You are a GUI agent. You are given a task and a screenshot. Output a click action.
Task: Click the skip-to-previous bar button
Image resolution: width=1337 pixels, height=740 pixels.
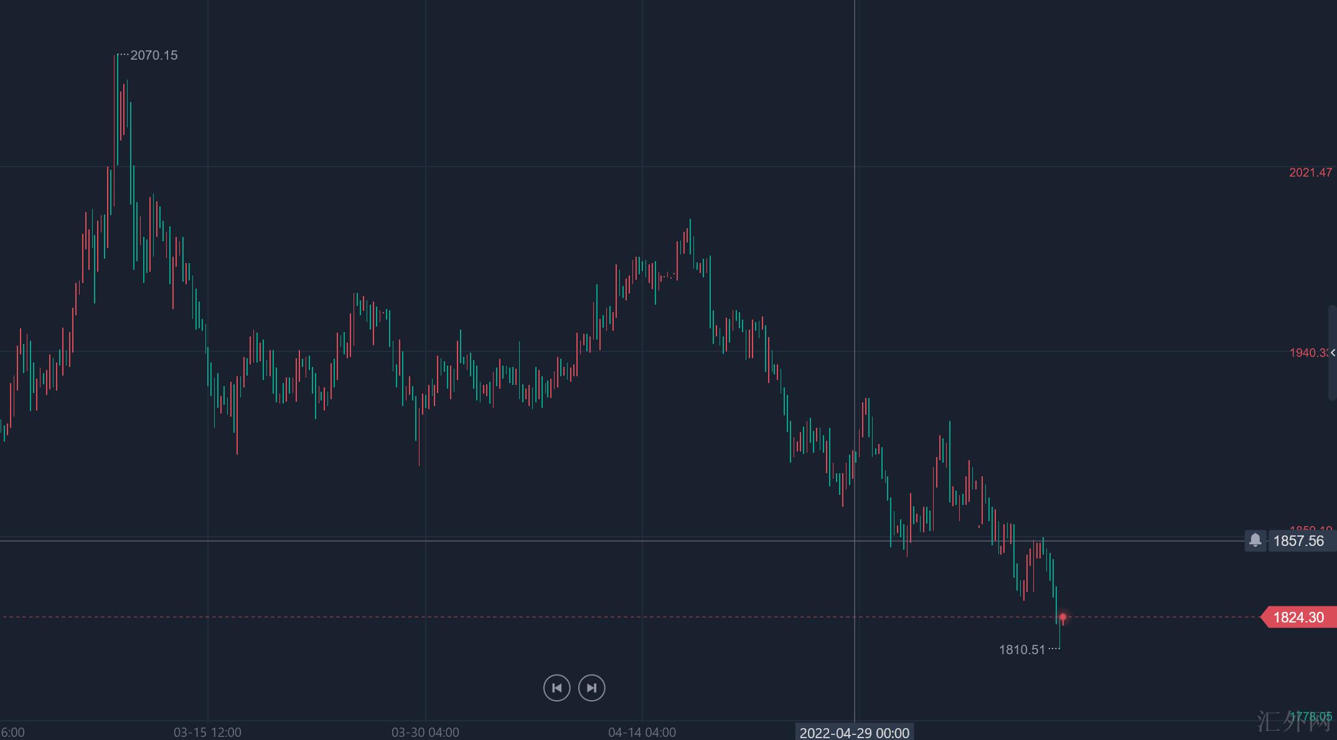point(556,688)
